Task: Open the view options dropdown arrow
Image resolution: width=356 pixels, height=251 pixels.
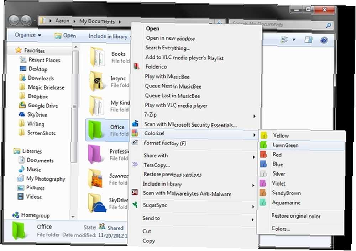Action: [x=294, y=39]
